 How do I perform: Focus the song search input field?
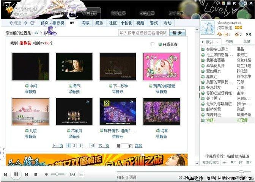coord(143,33)
